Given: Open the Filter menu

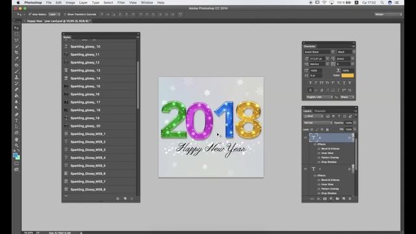Looking at the screenshot, I should pyautogui.click(x=121, y=3).
